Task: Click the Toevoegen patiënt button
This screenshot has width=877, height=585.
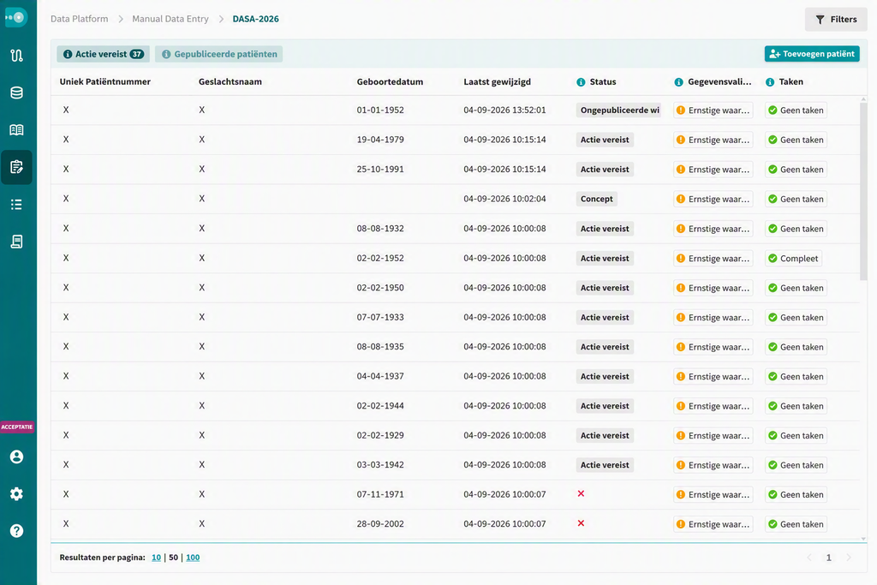Action: click(812, 54)
